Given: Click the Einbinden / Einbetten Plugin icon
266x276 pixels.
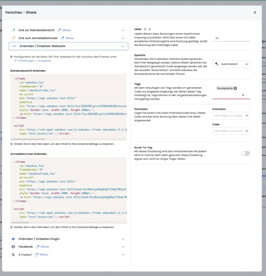Looking at the screenshot, I should pos(13,239).
